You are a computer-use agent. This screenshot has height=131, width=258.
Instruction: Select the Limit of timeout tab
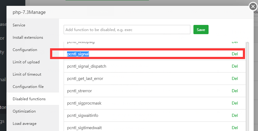27,74
